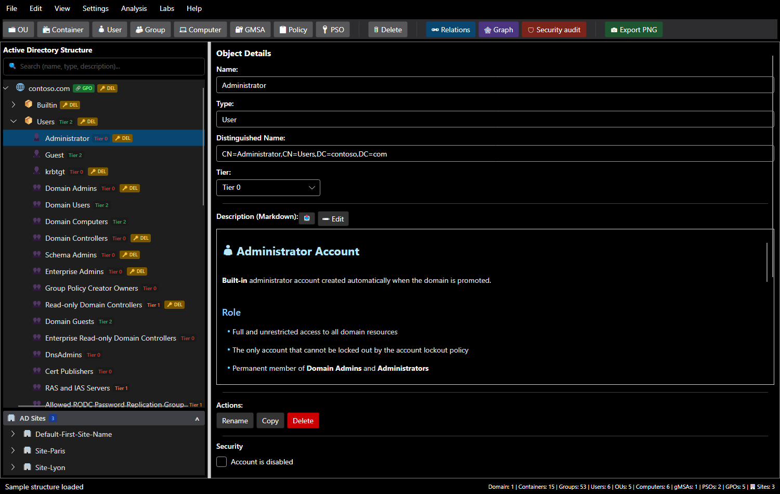The image size is (780, 494).
Task: Add a Computer object
Action: [200, 30]
